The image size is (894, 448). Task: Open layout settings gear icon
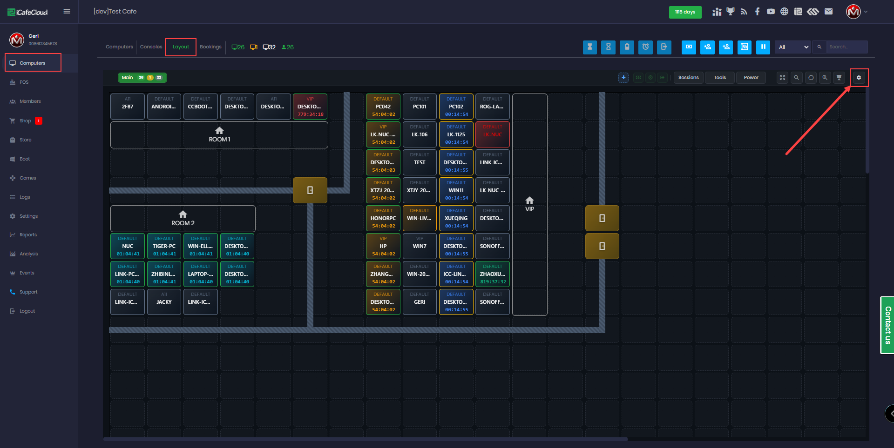tap(859, 78)
